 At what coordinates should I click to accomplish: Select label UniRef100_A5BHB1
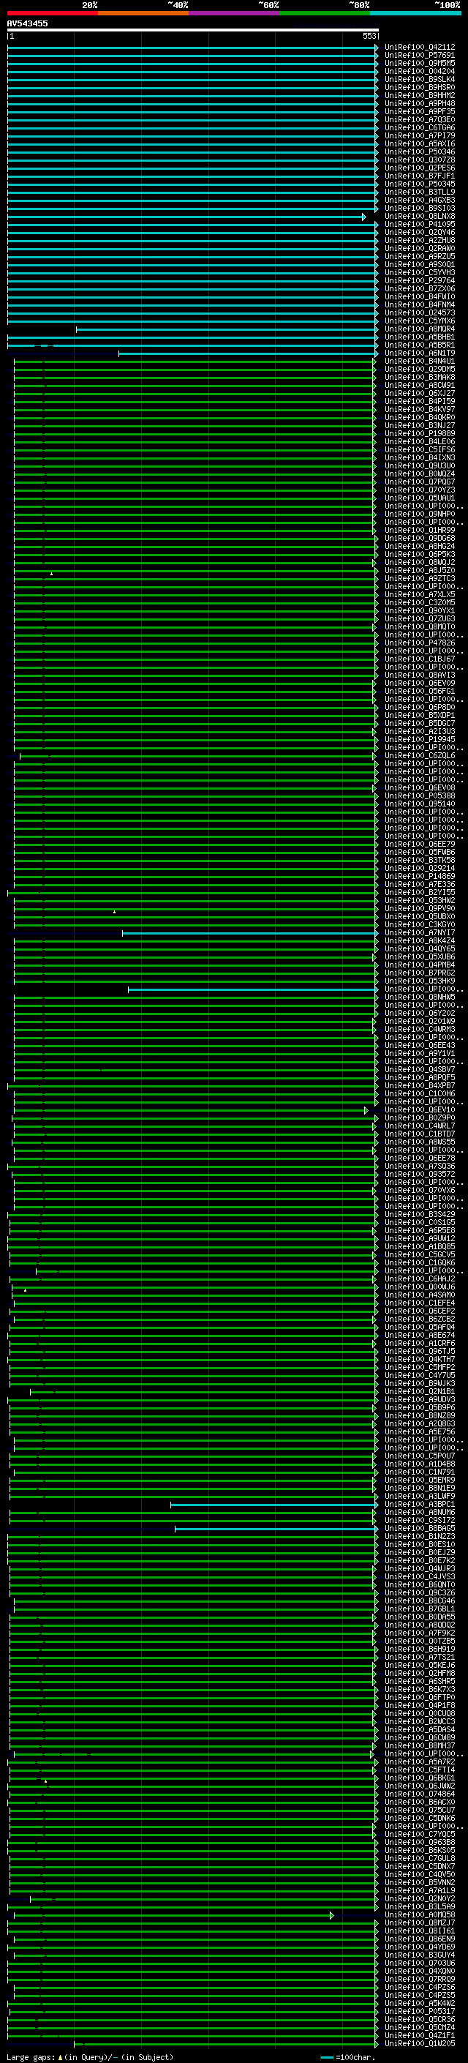(420, 337)
